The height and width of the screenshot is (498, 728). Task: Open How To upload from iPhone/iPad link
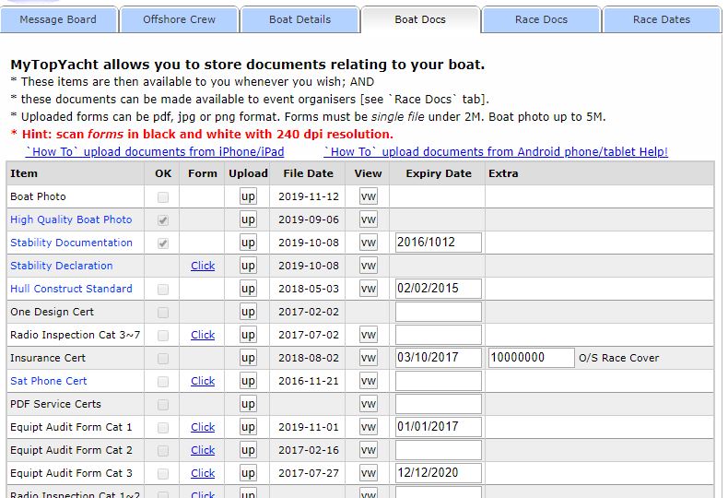pyautogui.click(x=155, y=151)
